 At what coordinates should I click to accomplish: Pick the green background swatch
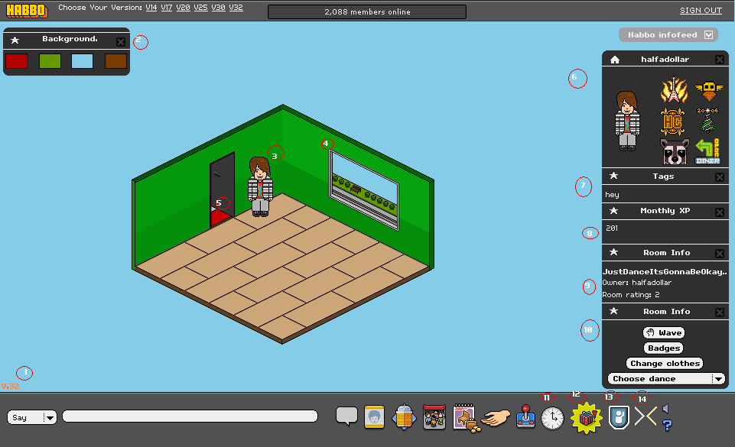coord(50,61)
